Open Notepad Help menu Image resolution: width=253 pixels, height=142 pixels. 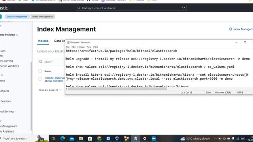[x=96, y=47]
